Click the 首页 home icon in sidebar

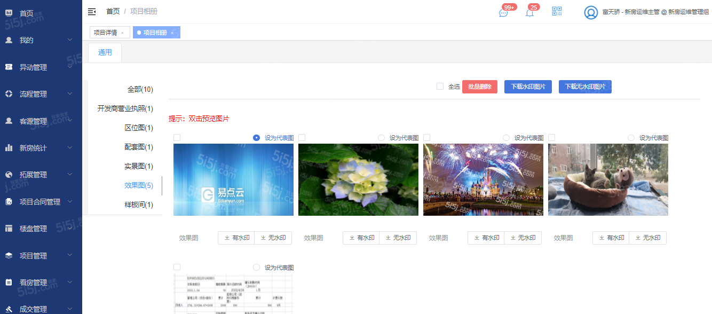click(x=9, y=13)
